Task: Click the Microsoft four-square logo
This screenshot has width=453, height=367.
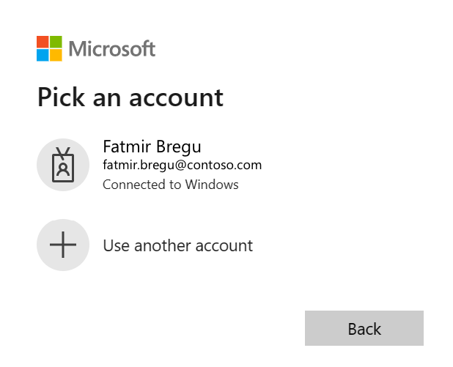Action: 49,48
